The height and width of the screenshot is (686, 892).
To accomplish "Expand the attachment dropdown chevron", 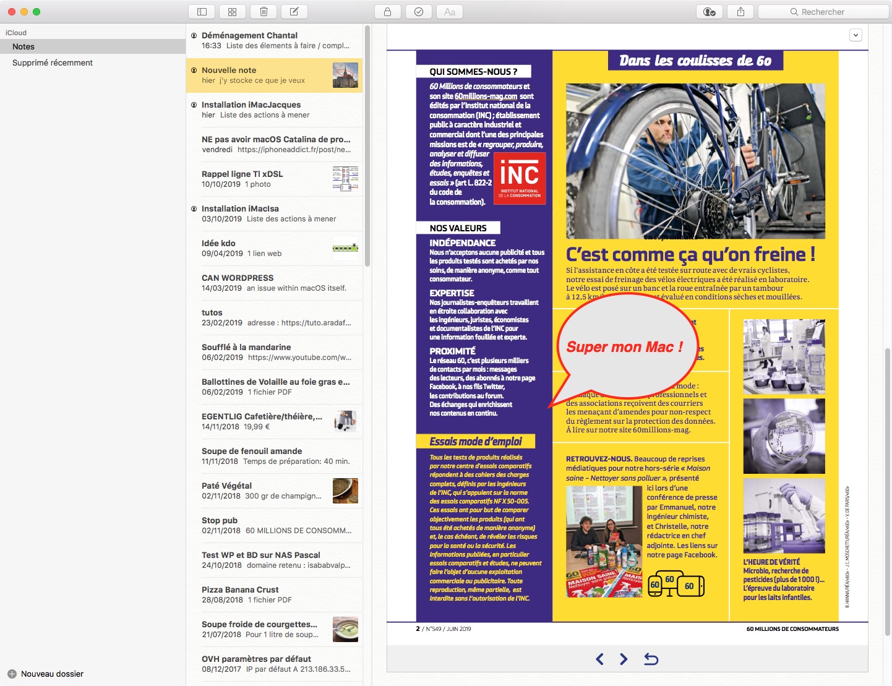I will 856,35.
